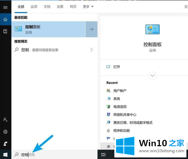Click the 用户帐户 icon in Recent
This screenshot has height=159, width=188.
[108, 91]
